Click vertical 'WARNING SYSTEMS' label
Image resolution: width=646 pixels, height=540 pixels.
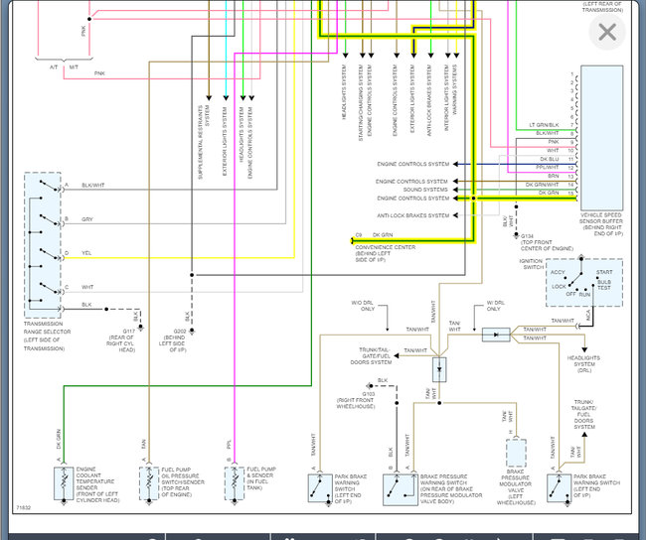[455, 89]
